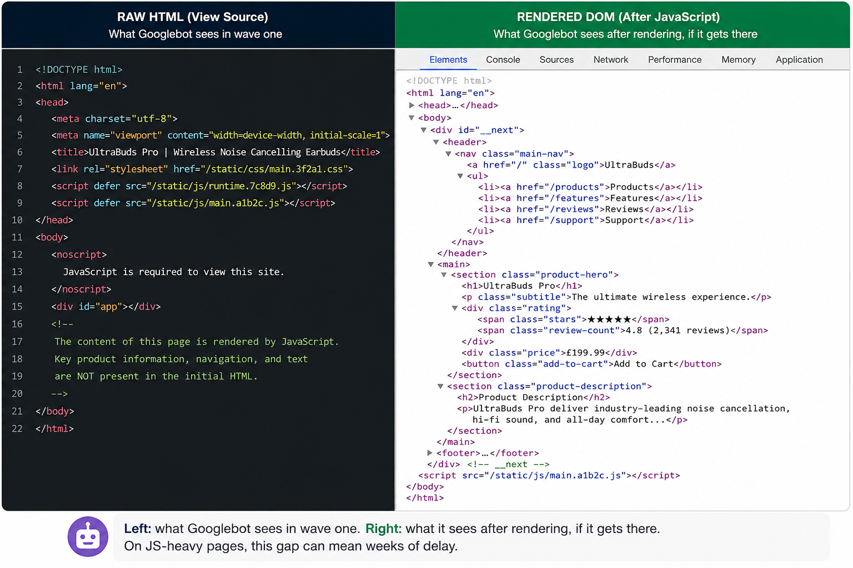
Task: Select the price div £199.99 line
Action: (x=549, y=353)
